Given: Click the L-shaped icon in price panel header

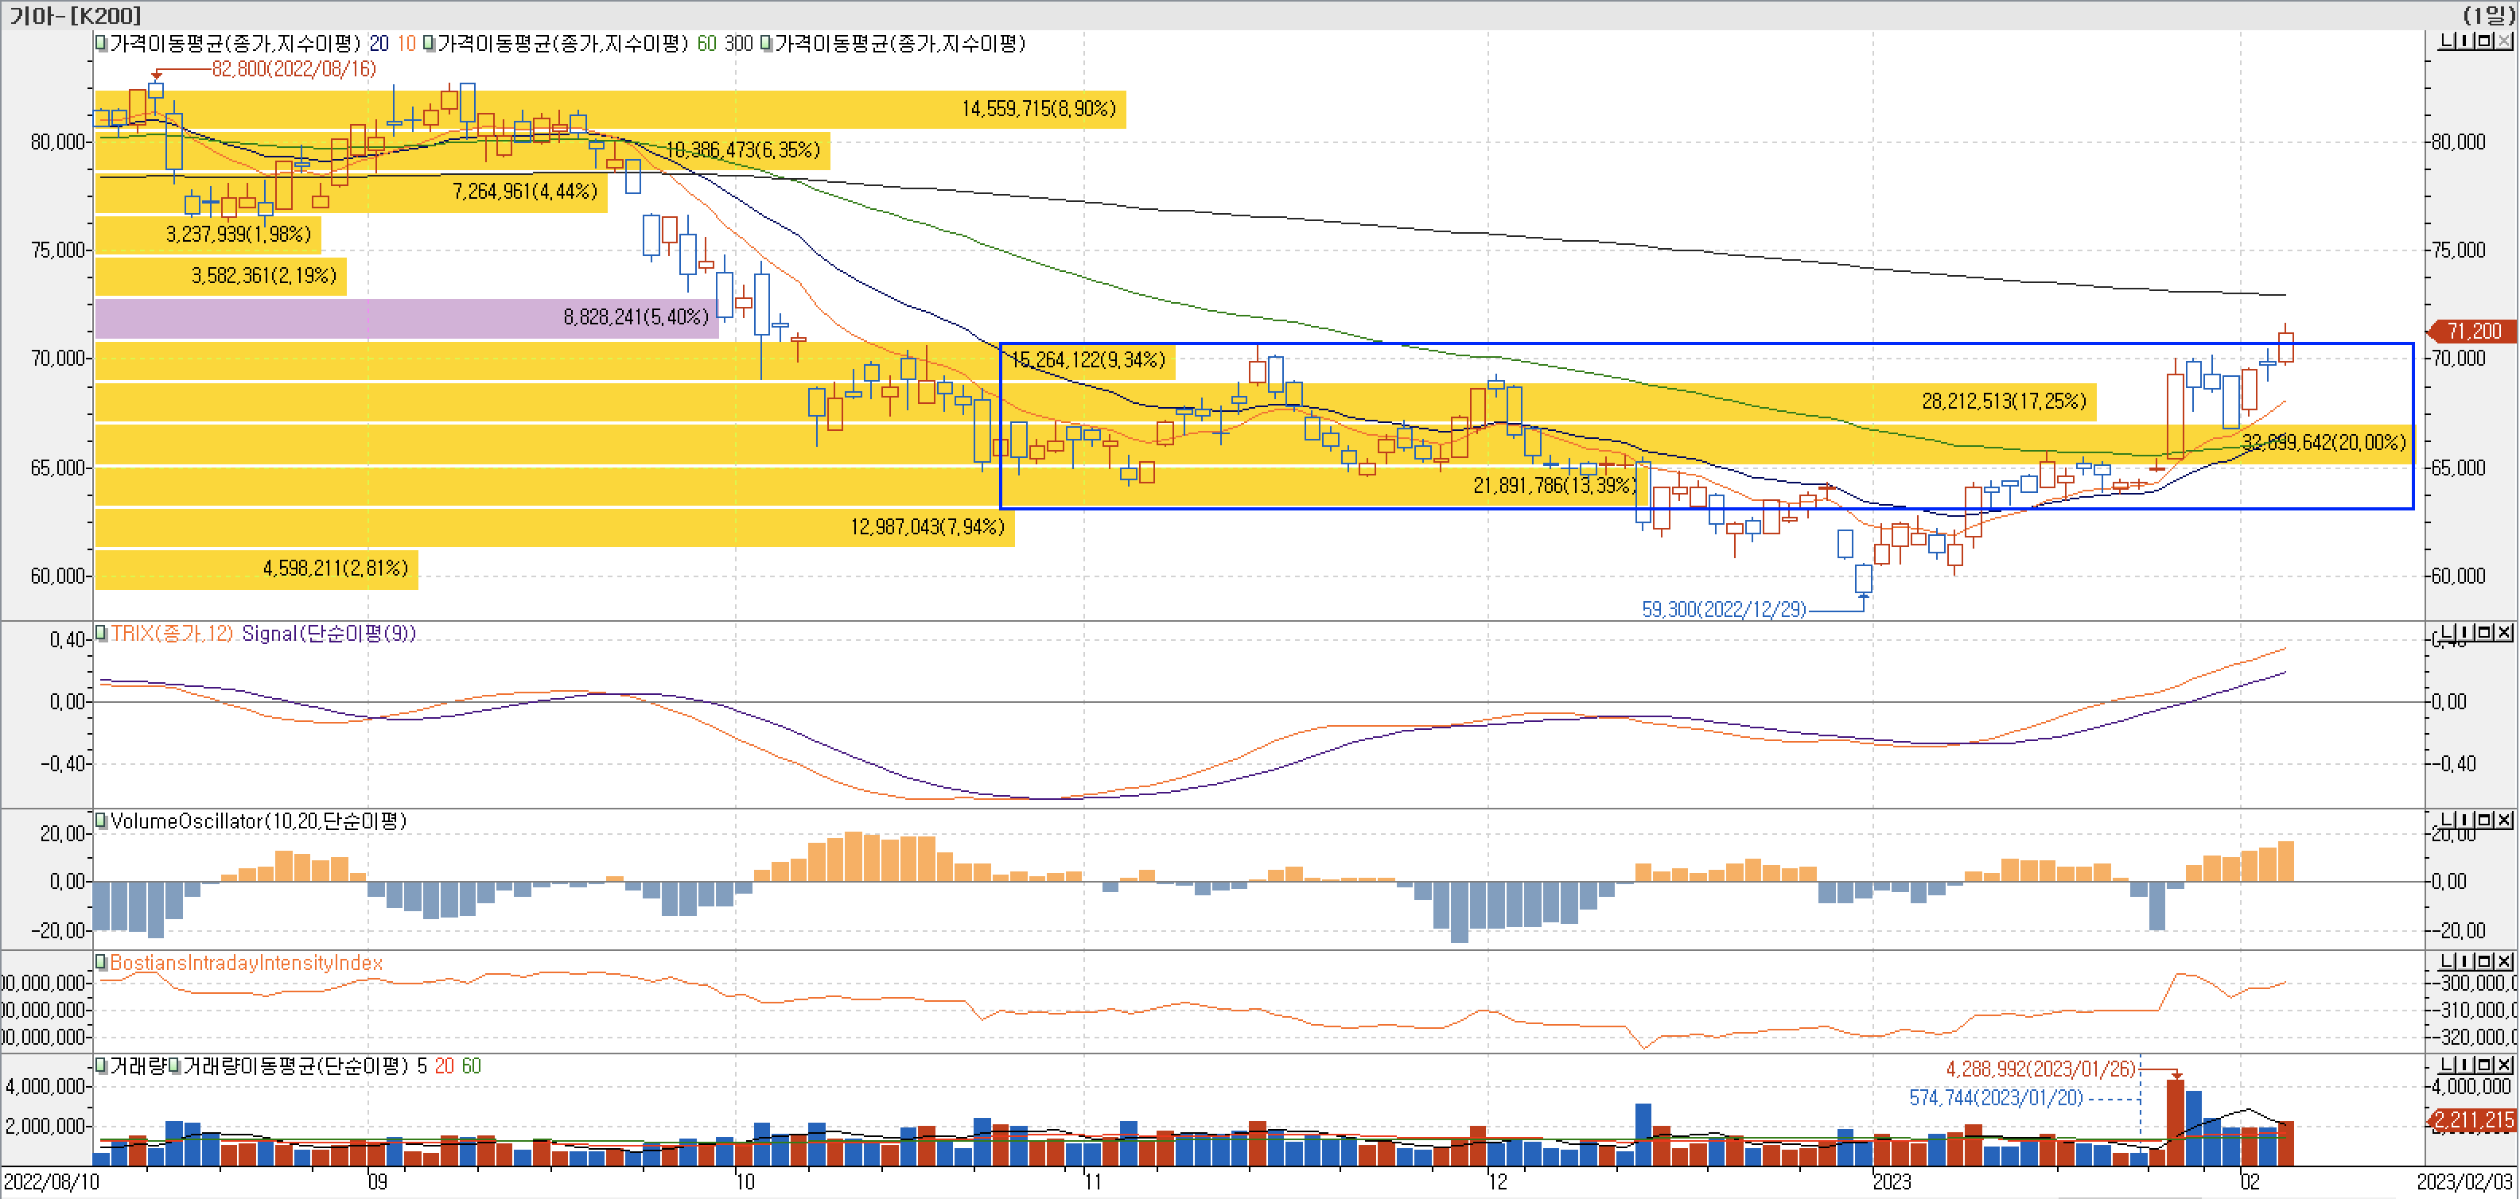Looking at the screenshot, I should (2448, 41).
